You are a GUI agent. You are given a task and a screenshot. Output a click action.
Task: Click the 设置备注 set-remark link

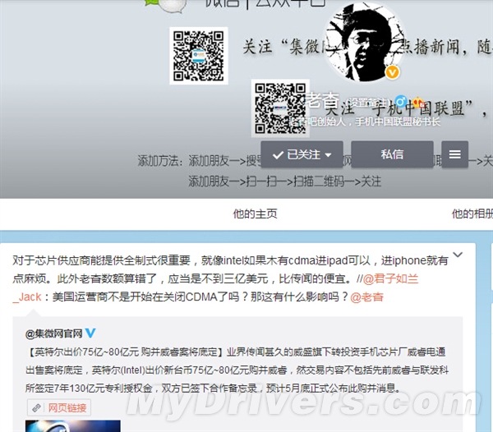tap(367, 103)
